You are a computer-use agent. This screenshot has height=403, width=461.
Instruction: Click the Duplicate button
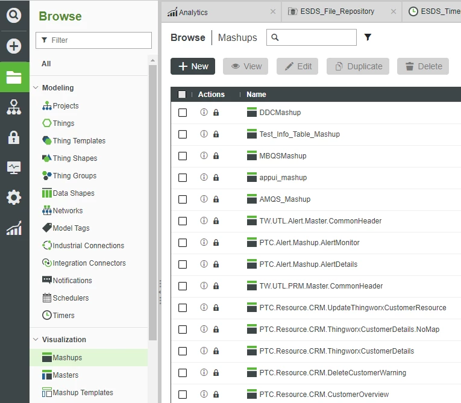[358, 66]
